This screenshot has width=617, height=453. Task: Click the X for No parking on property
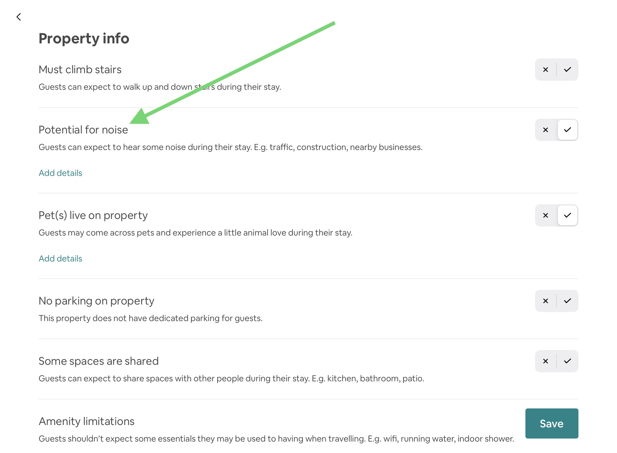click(546, 301)
